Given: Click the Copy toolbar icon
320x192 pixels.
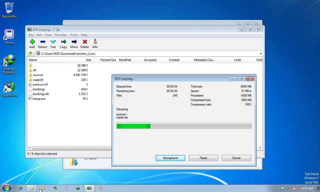Looking at the screenshot, I should click(x=63, y=42).
